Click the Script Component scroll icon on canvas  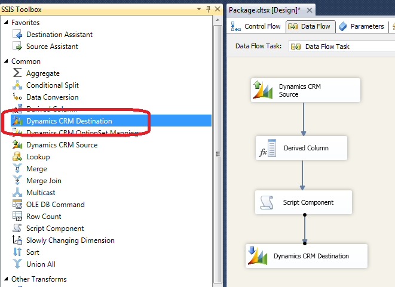pos(267,202)
